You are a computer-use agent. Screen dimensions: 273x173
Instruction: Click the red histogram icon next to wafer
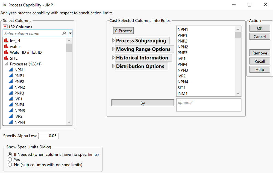(x=7, y=46)
